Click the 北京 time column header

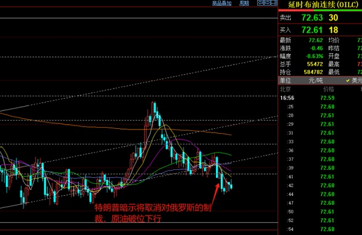point(285,89)
